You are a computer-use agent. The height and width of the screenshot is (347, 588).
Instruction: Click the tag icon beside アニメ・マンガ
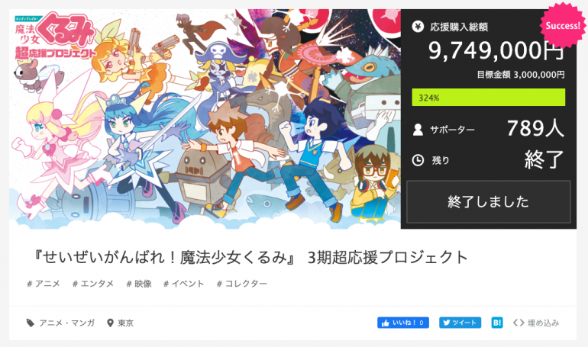tap(31, 323)
